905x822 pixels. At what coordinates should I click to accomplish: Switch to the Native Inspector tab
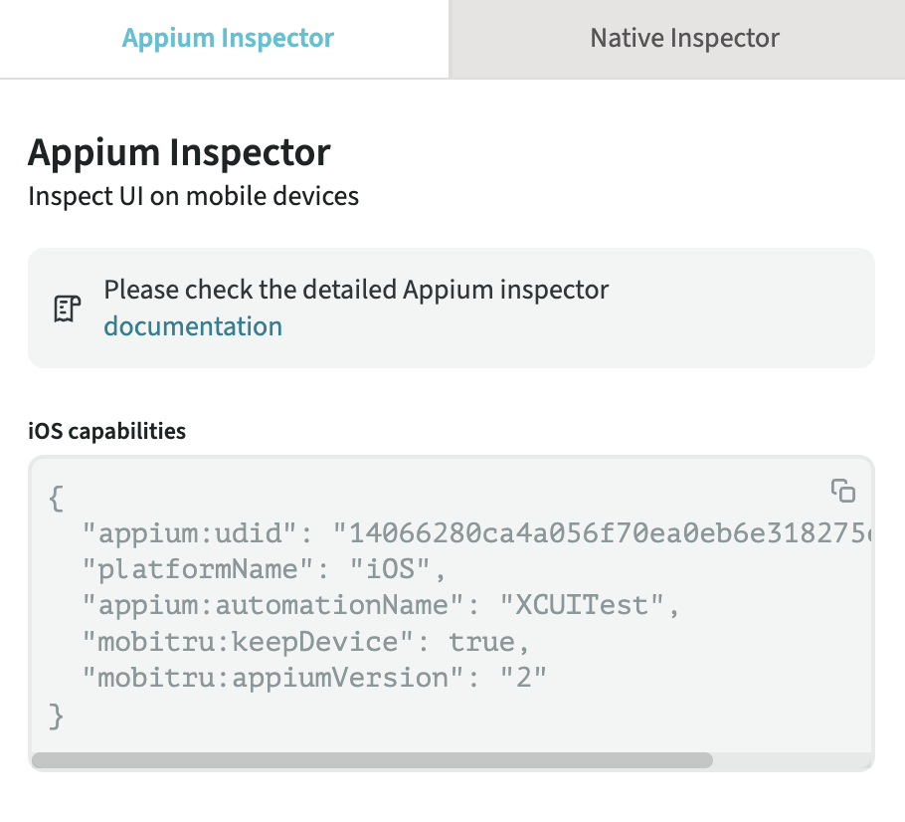click(684, 39)
